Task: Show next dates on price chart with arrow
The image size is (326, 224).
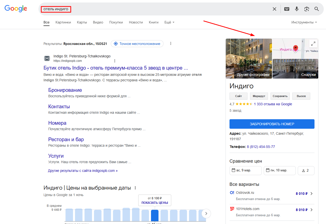Action: tap(206, 214)
